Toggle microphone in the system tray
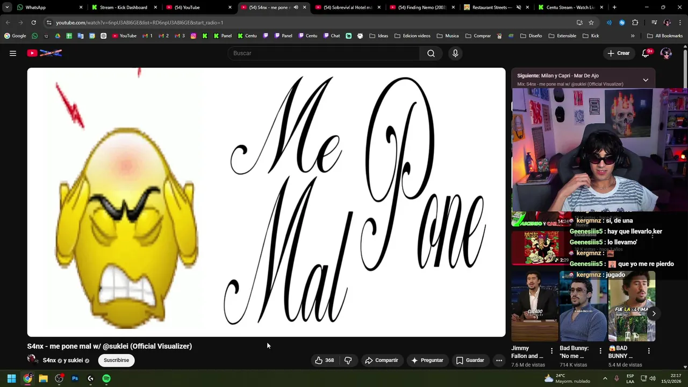Viewport: 688px width, 387px height. click(x=617, y=378)
